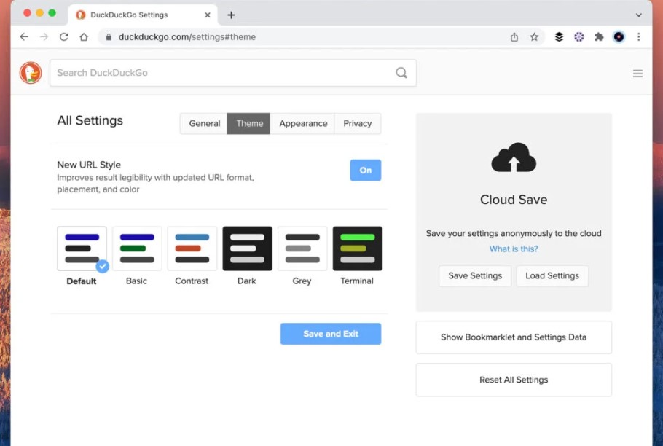
Task: Switch to the Theme tab
Action: pyautogui.click(x=248, y=123)
